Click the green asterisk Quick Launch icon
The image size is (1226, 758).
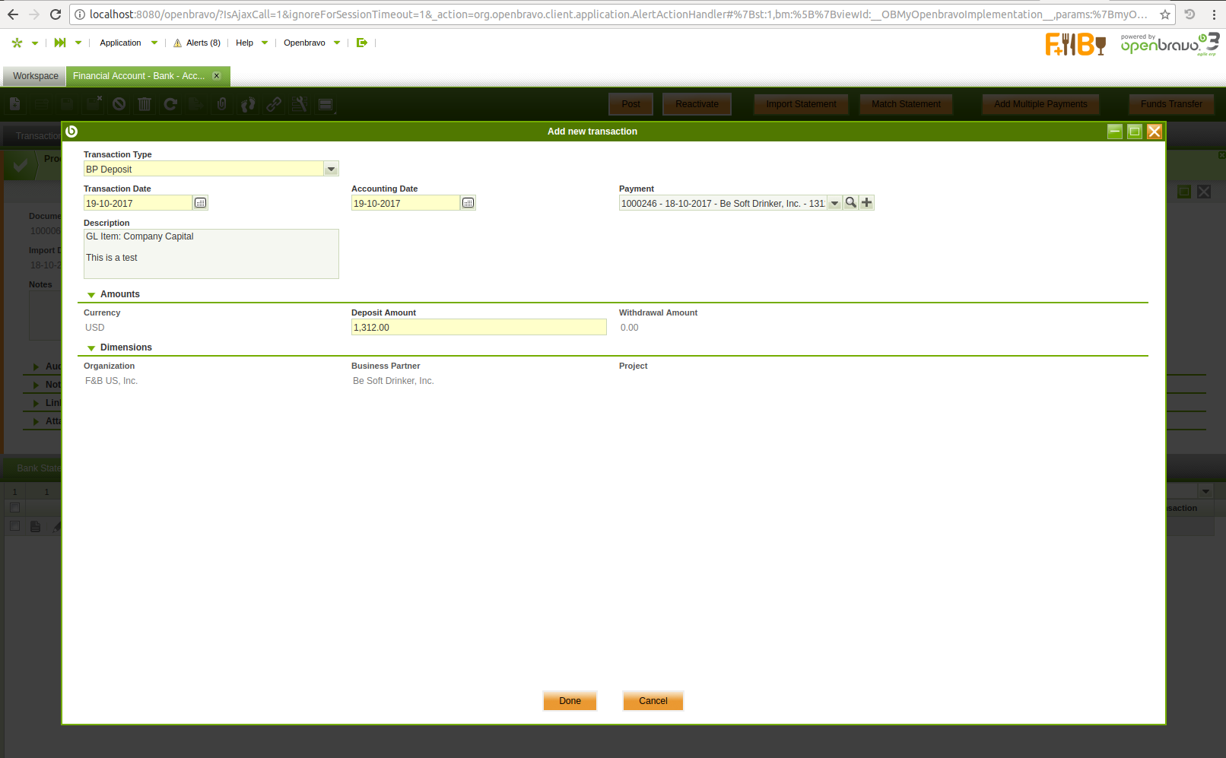click(x=17, y=43)
